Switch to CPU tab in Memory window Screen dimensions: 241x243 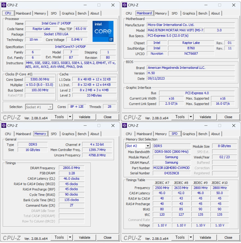[x=8, y=134]
